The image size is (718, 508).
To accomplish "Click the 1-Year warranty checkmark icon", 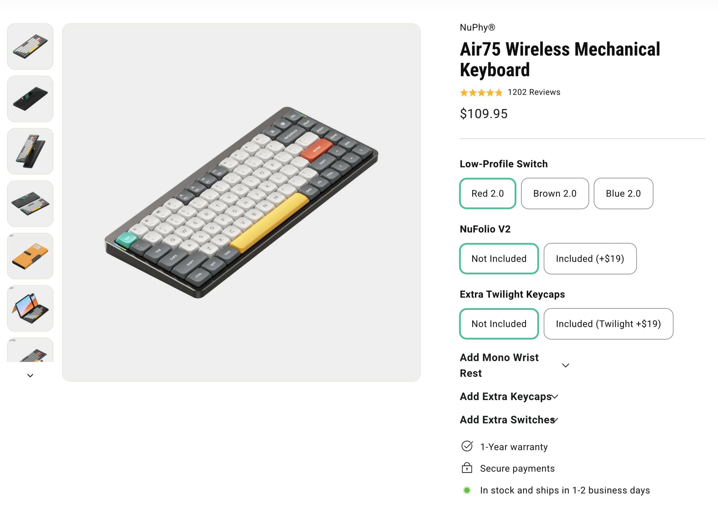I will (x=467, y=446).
